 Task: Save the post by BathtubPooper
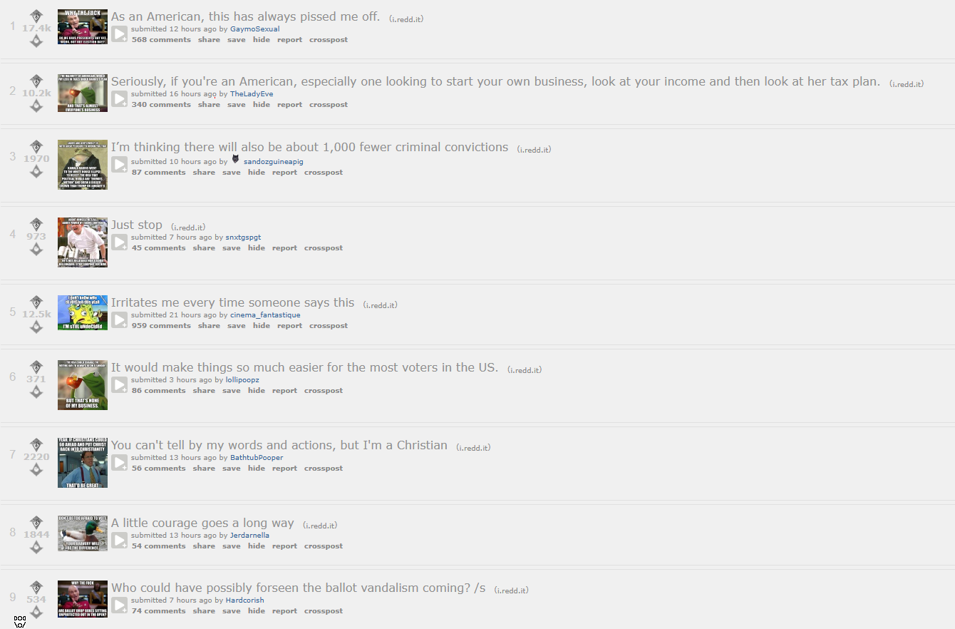coord(232,469)
